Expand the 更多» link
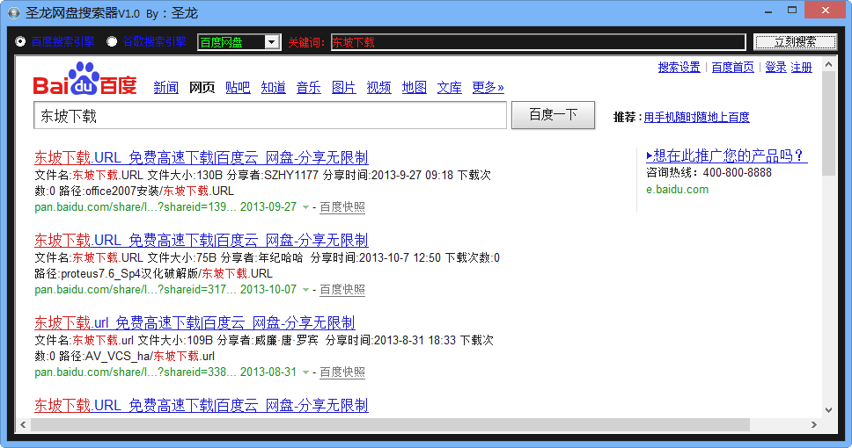This screenshot has width=852, height=448. (x=488, y=87)
